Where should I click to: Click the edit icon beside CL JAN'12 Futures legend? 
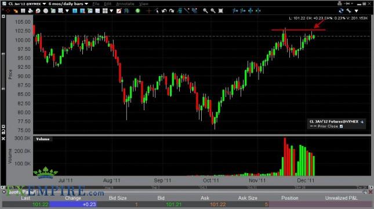[x=362, y=122]
